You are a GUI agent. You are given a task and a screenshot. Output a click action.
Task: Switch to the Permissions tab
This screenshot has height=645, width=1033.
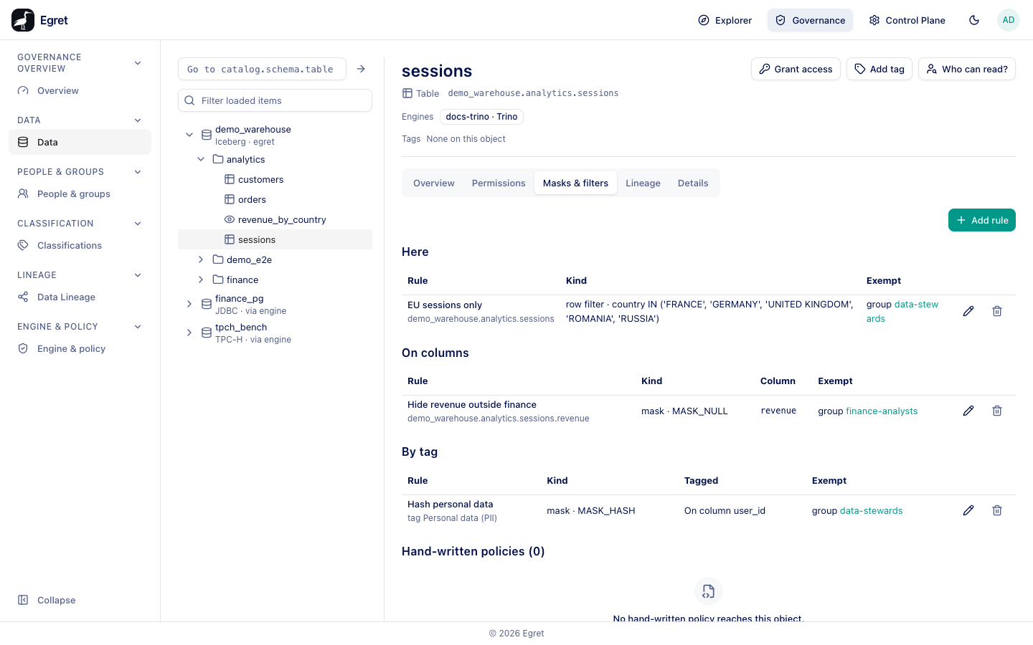point(499,183)
